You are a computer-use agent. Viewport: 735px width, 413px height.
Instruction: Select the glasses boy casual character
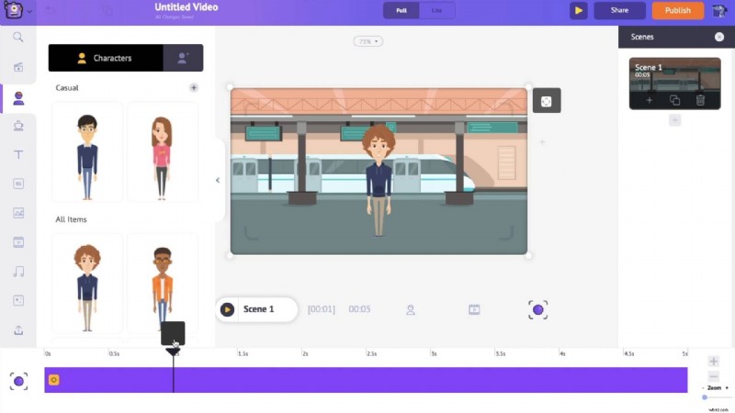tap(87, 152)
